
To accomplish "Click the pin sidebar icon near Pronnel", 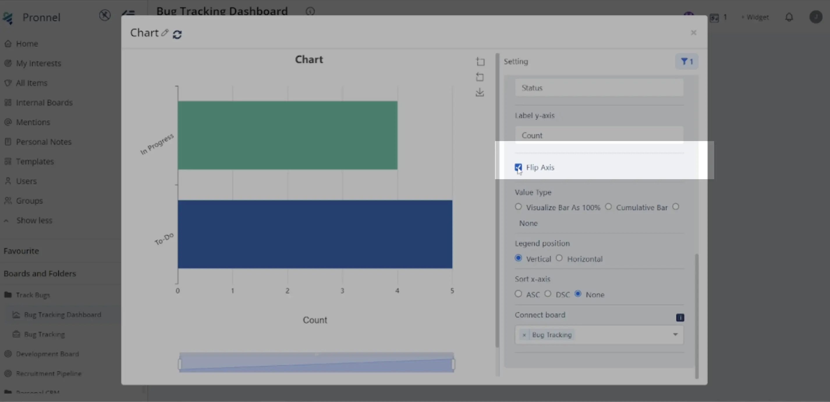I will pyautogui.click(x=105, y=15).
